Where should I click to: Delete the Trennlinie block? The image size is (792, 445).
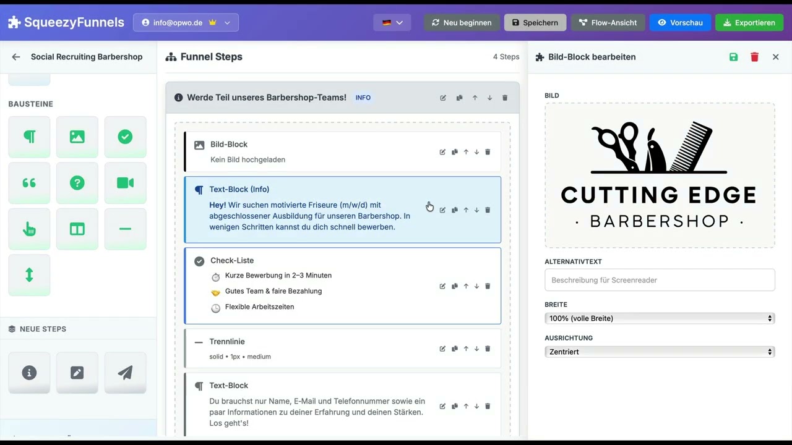(x=488, y=349)
